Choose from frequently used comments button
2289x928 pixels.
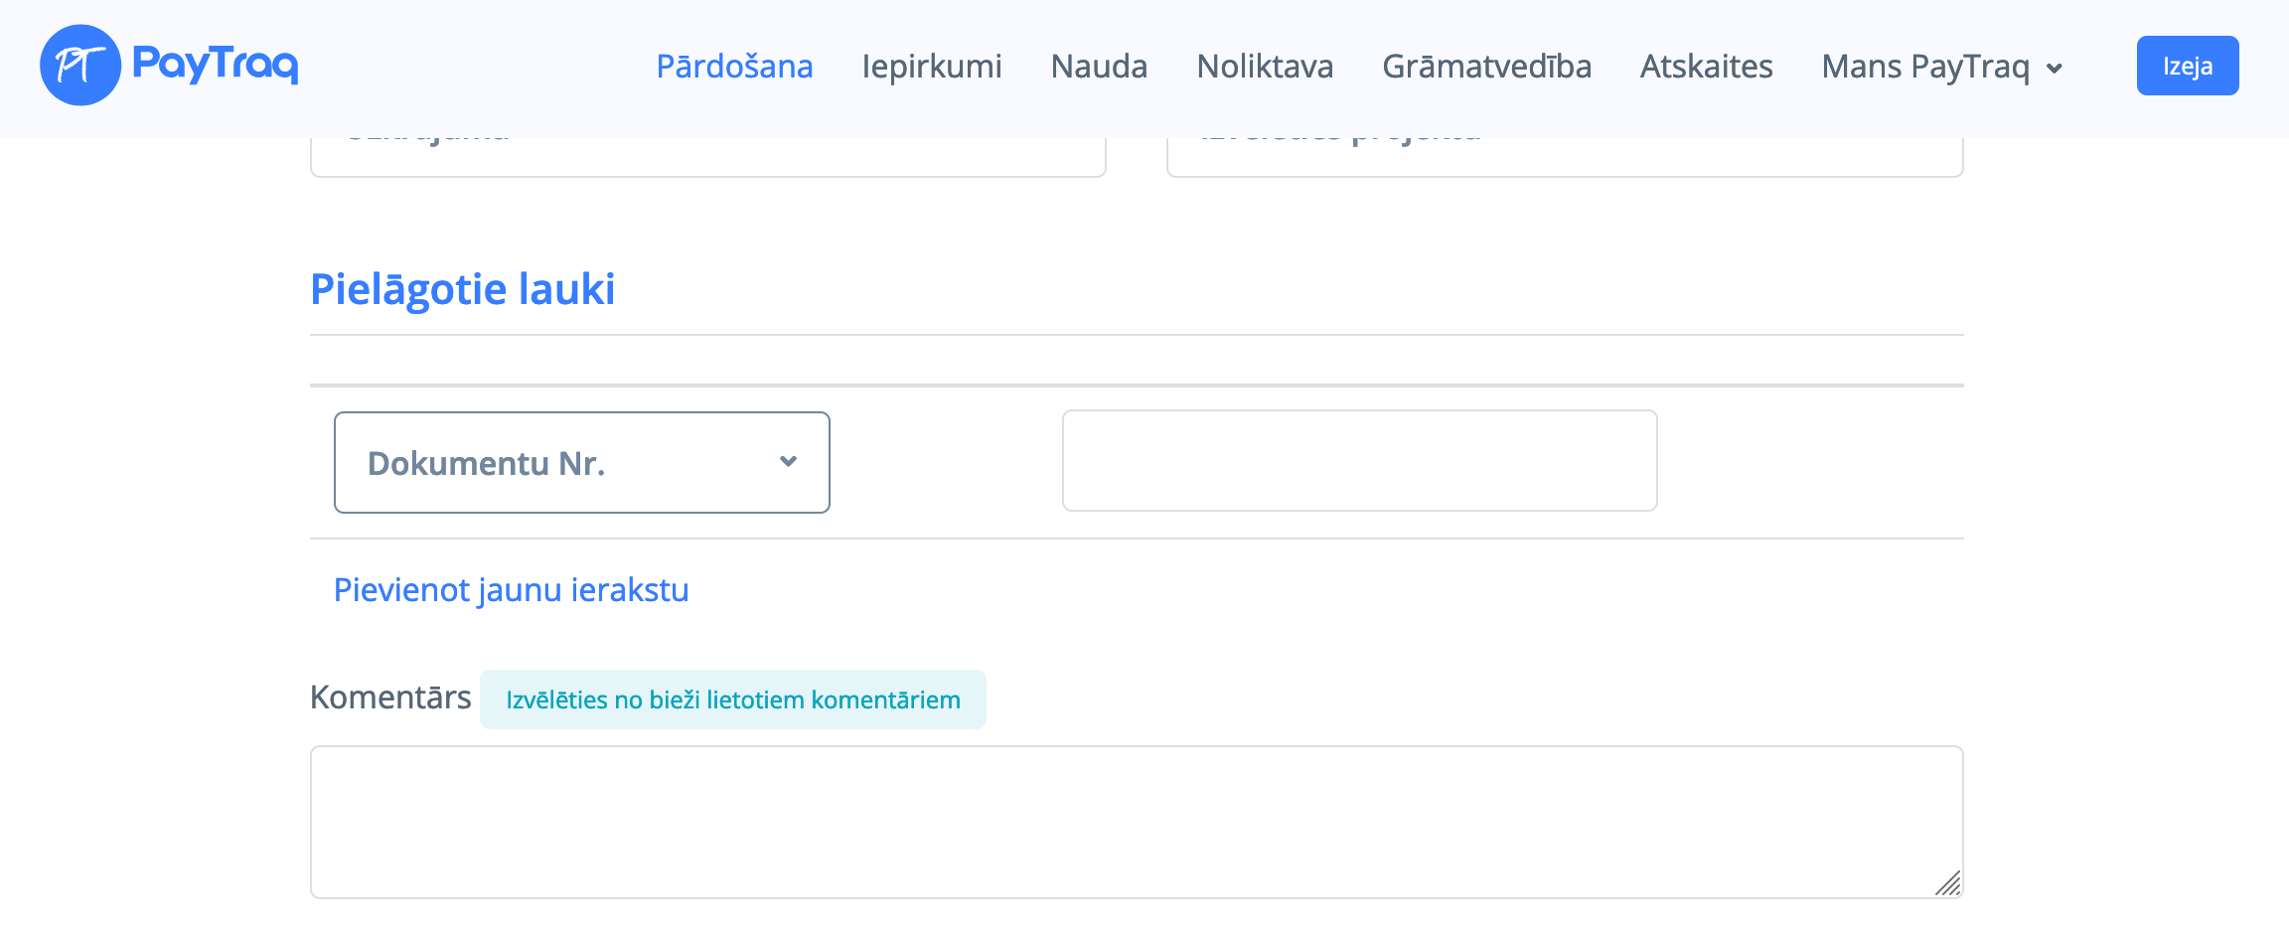pyautogui.click(x=732, y=699)
